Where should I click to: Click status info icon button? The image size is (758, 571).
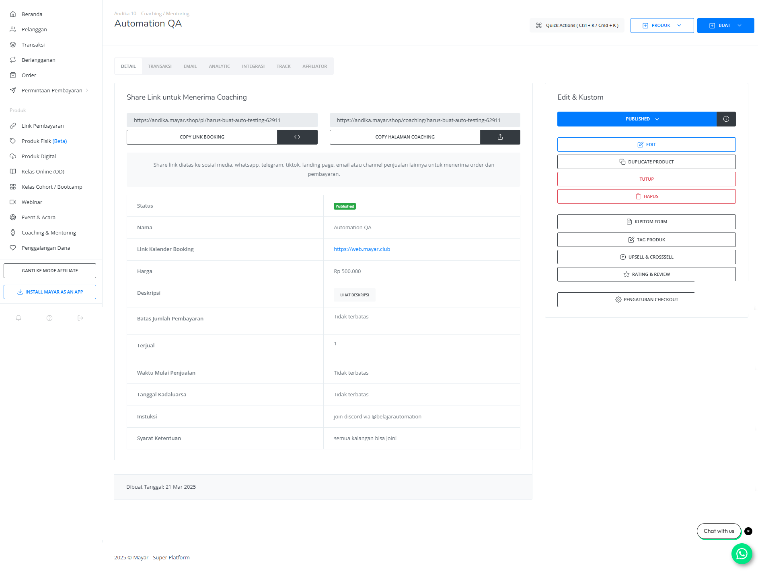[x=726, y=119]
